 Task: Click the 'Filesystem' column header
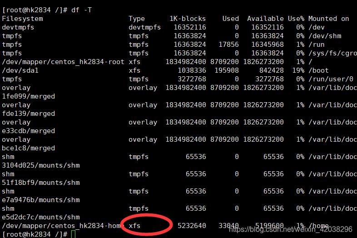[x=22, y=19]
